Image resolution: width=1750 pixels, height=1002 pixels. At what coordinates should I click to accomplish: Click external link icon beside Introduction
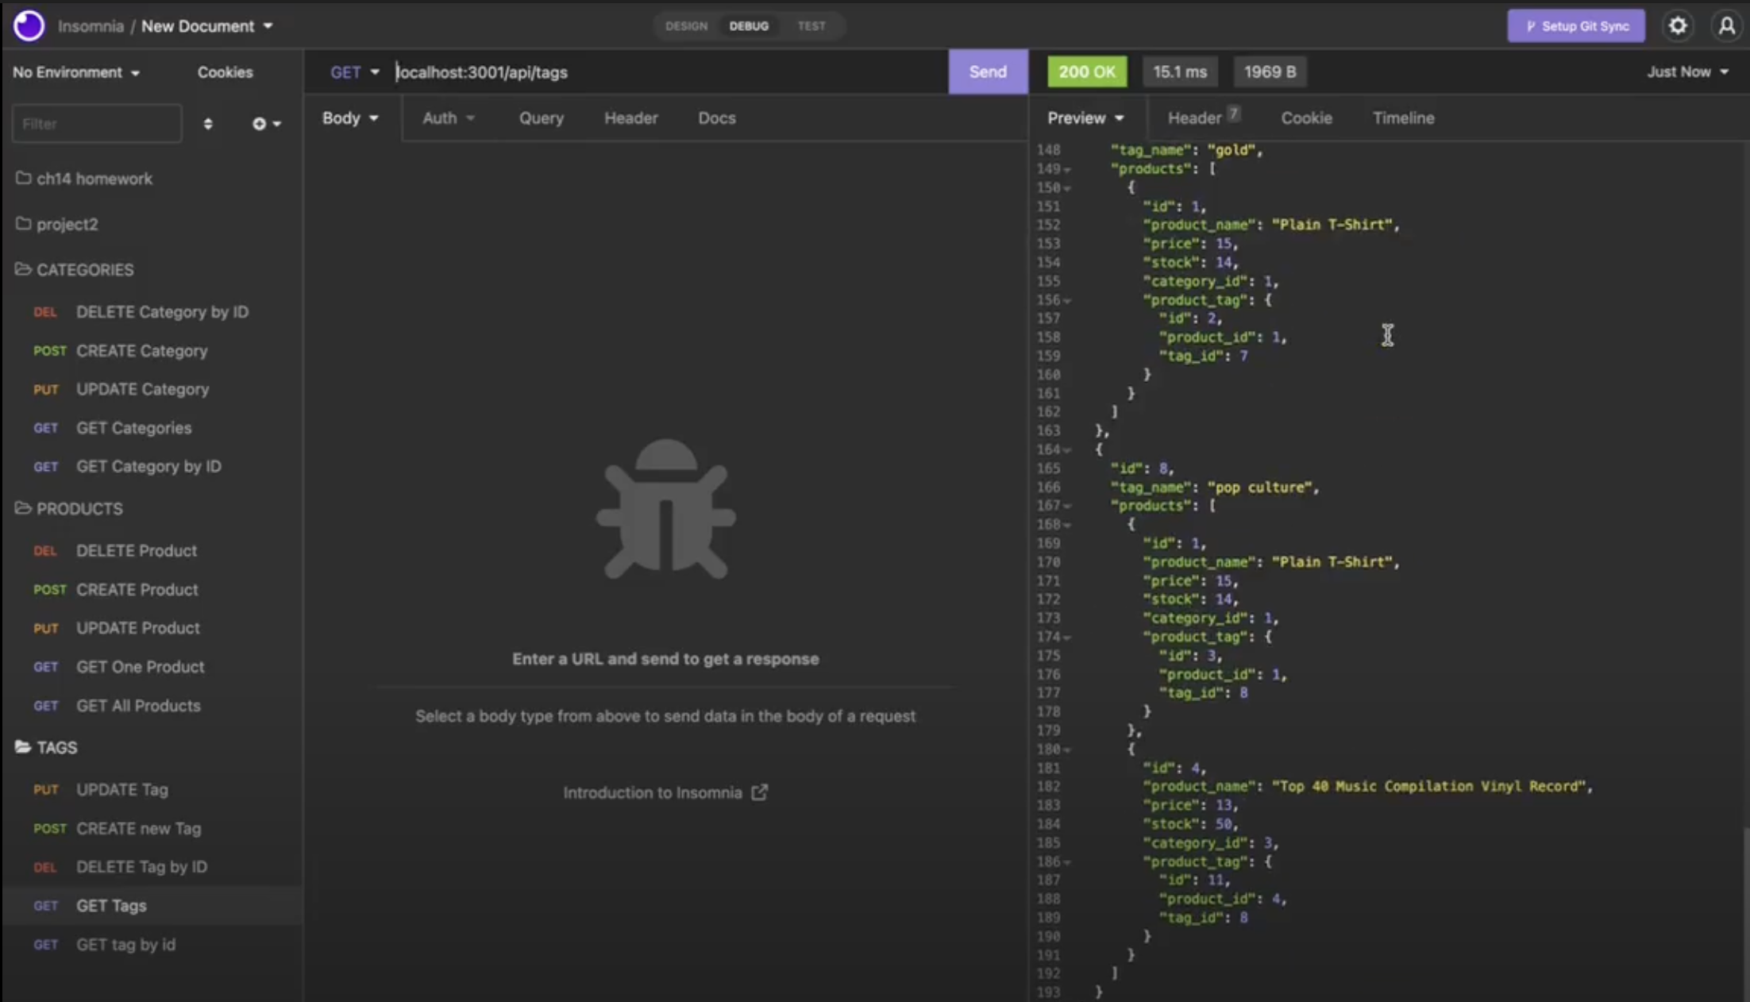760,792
